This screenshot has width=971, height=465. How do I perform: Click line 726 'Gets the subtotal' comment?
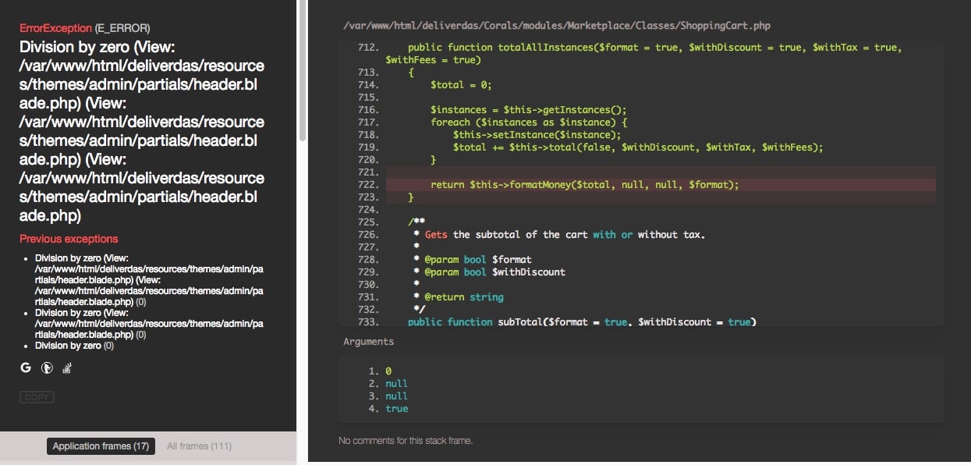559,235
